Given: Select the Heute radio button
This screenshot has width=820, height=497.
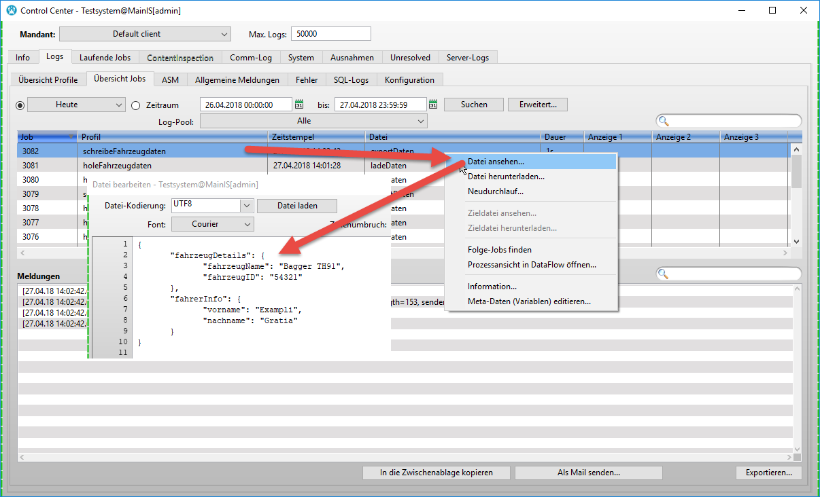Looking at the screenshot, I should click(20, 105).
